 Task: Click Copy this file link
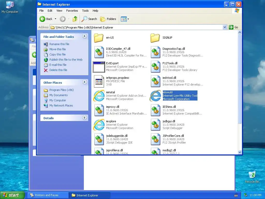click(57, 54)
